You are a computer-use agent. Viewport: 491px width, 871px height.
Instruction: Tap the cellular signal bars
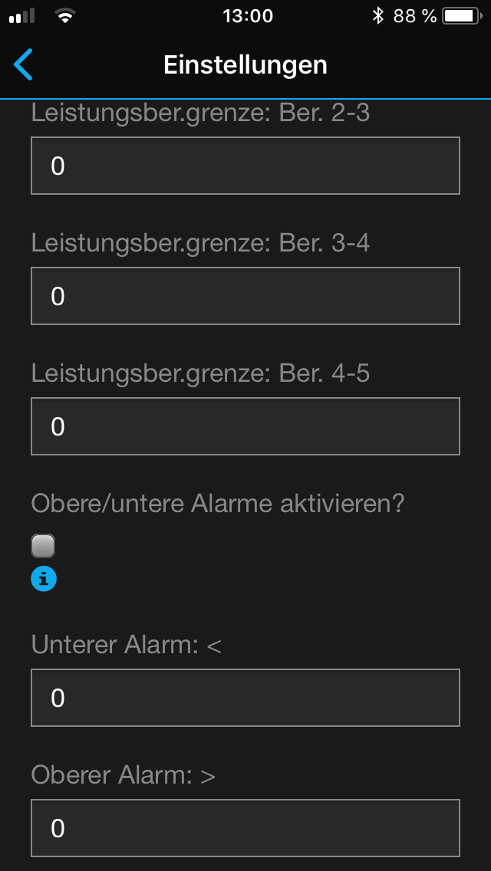click(23, 16)
